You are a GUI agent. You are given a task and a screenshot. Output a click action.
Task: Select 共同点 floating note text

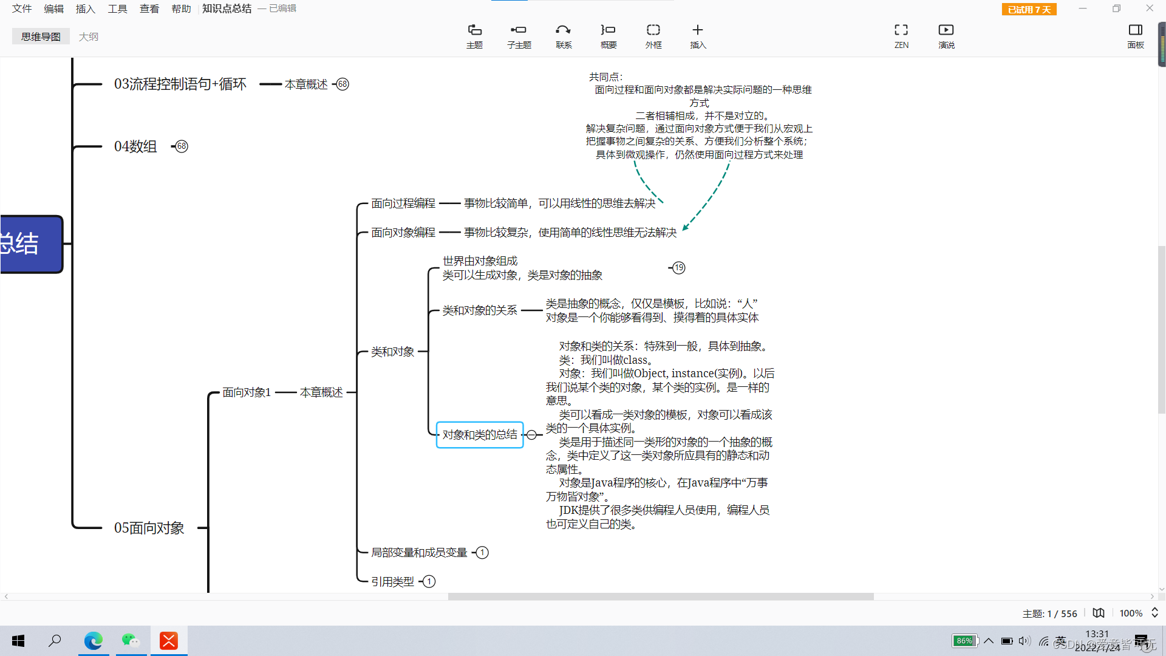699,116
